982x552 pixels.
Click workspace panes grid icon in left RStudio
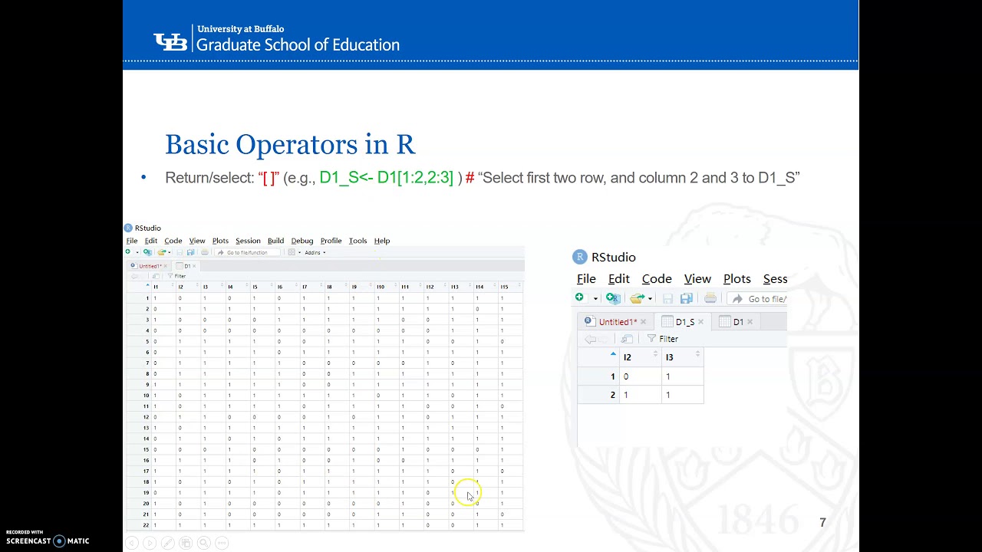point(291,252)
